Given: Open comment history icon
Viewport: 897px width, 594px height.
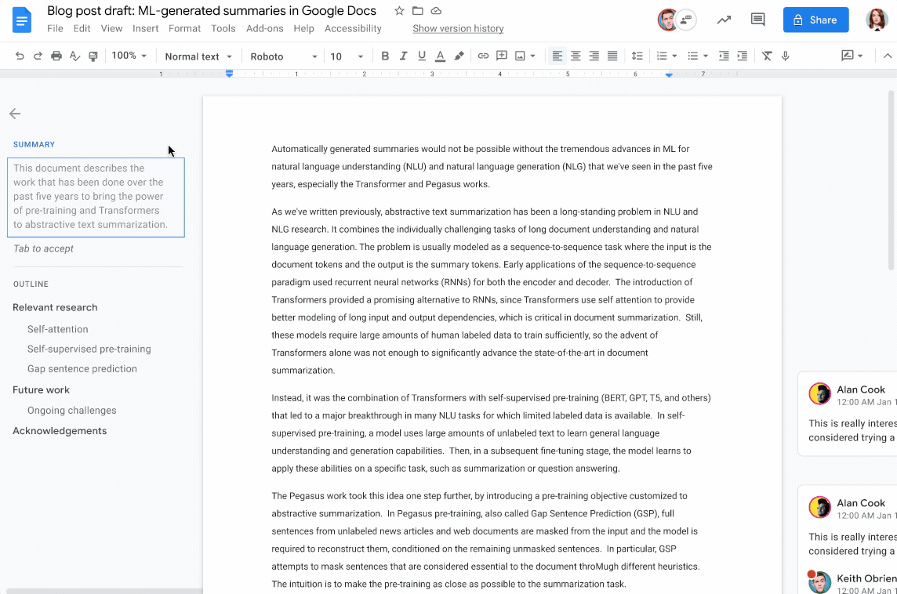Looking at the screenshot, I should tap(758, 20).
